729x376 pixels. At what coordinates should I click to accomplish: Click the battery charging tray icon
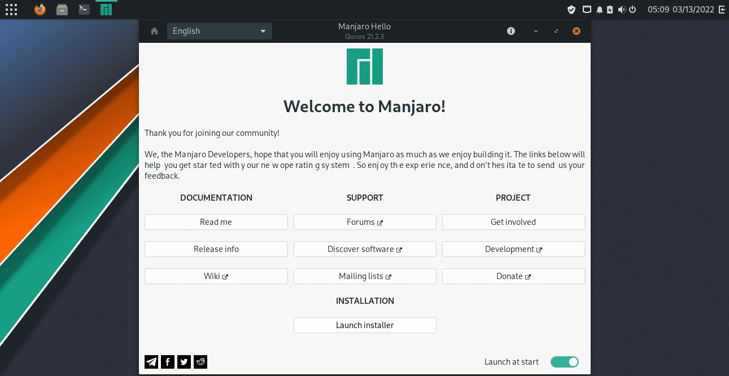tap(610, 10)
